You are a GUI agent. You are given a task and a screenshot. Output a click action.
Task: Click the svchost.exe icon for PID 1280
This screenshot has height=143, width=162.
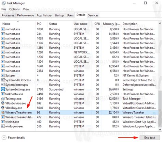[3, 52]
